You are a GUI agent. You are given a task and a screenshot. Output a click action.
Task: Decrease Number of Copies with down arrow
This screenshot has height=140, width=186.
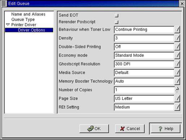(x=177, y=92)
